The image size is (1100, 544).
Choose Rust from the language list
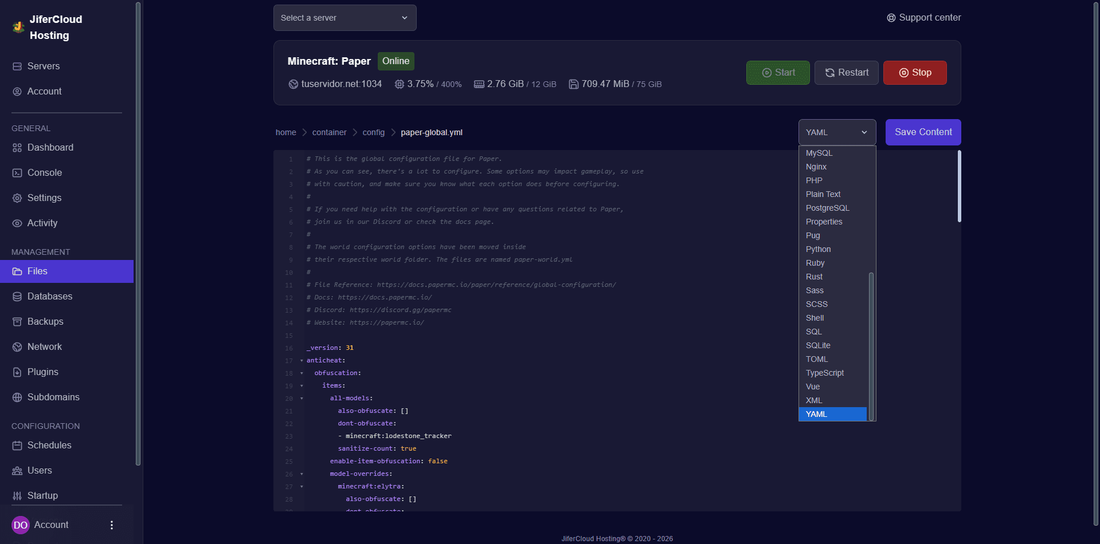click(833, 277)
